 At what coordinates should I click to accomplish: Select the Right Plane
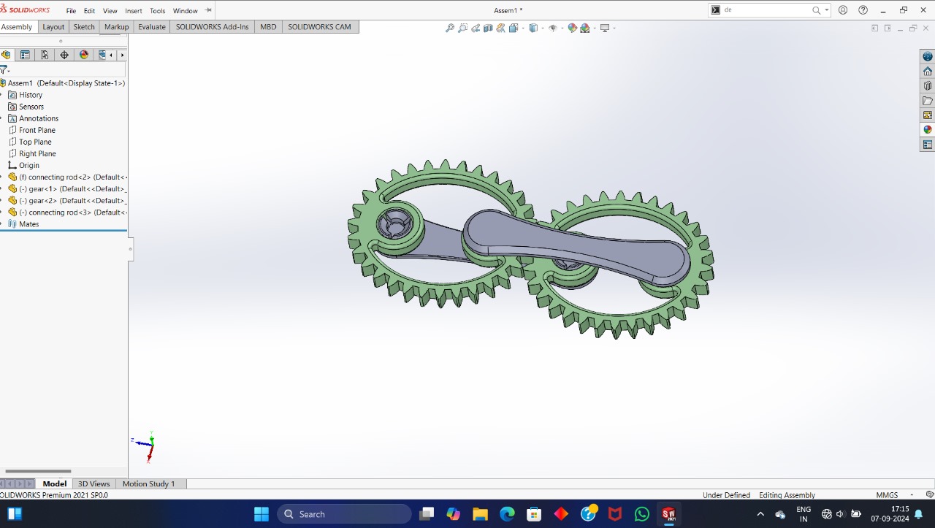pos(31,153)
